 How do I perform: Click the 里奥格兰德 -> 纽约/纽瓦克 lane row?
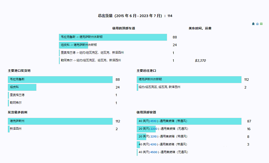point(92,53)
